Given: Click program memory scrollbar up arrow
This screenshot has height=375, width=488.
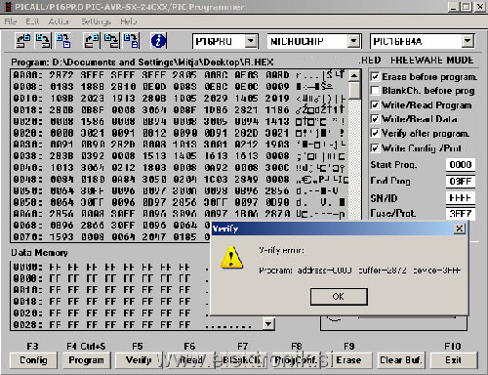Looking at the screenshot, I should pos(354,75).
